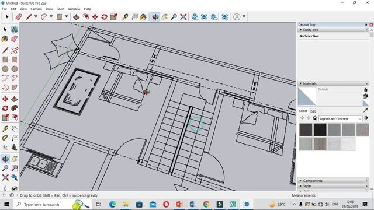Image resolution: width=374 pixels, height=210 pixels.
Task: Select the Look Around tool
Action: 14,188
